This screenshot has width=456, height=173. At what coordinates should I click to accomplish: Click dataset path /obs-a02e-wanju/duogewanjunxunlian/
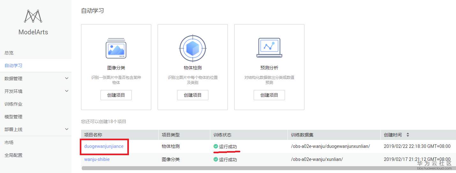pyautogui.click(x=331, y=146)
